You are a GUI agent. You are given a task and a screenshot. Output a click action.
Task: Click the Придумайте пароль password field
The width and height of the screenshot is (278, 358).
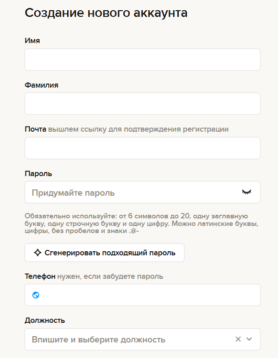tap(130, 192)
